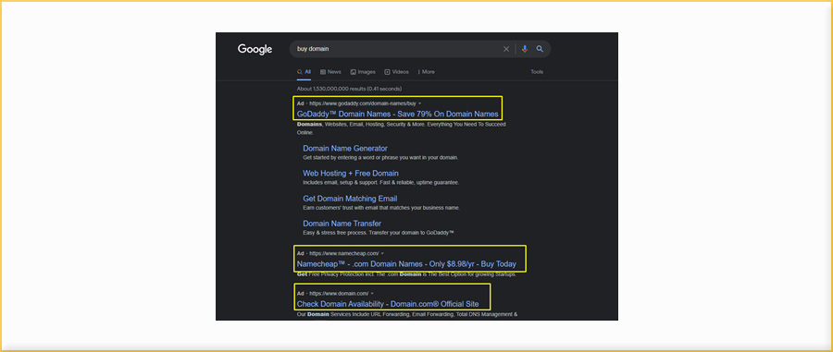The width and height of the screenshot is (833, 352).
Task: Select the All results tab
Action: coord(304,71)
